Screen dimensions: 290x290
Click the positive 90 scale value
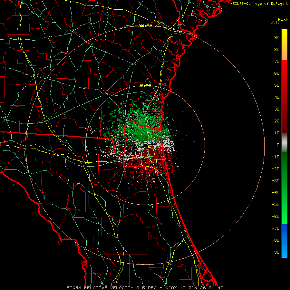(277, 38)
